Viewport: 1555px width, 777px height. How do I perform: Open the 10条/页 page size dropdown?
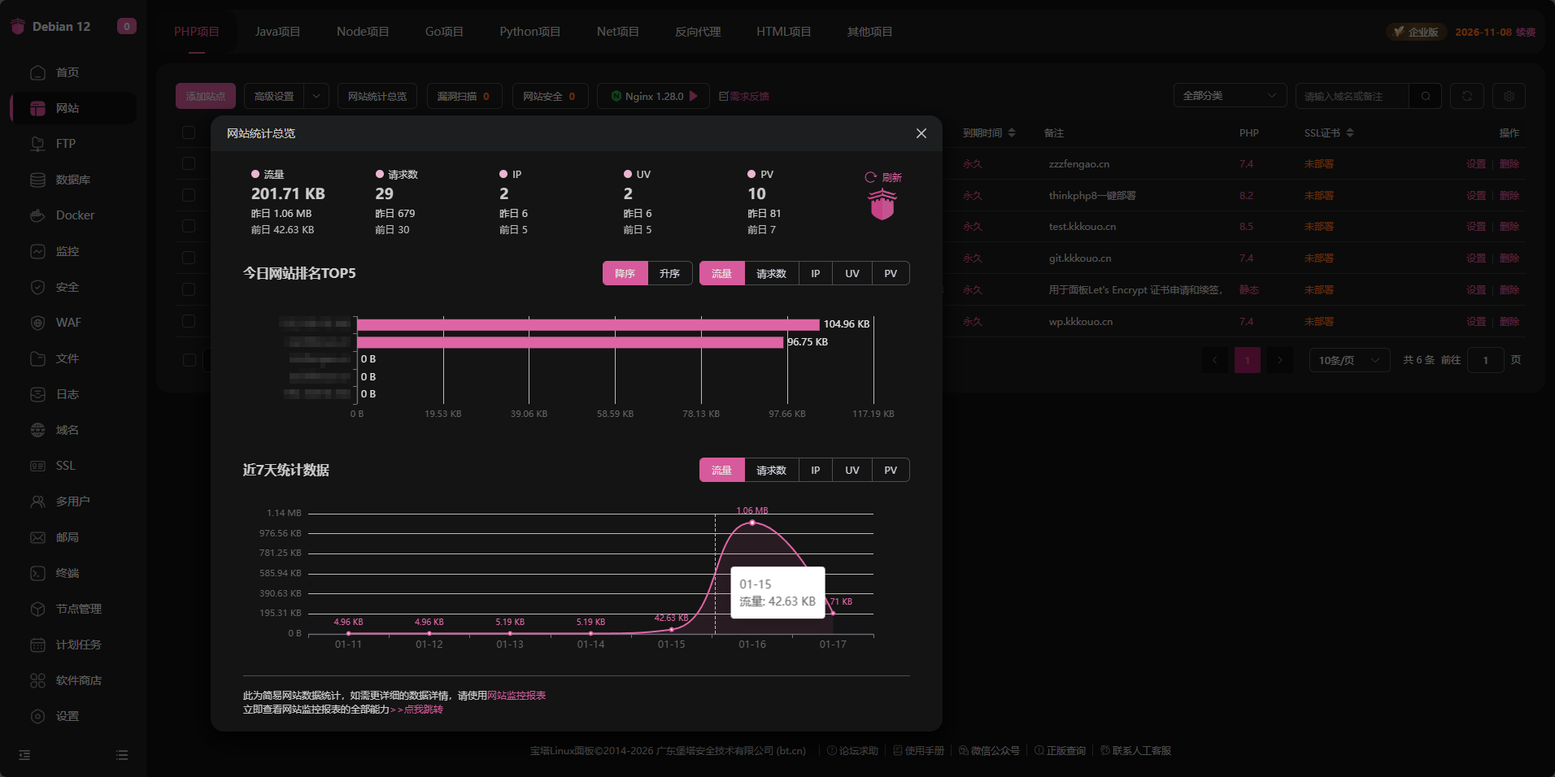pyautogui.click(x=1349, y=360)
